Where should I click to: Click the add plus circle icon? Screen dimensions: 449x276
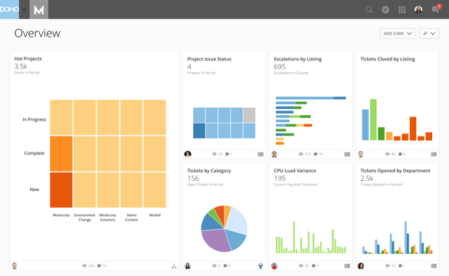tap(385, 10)
